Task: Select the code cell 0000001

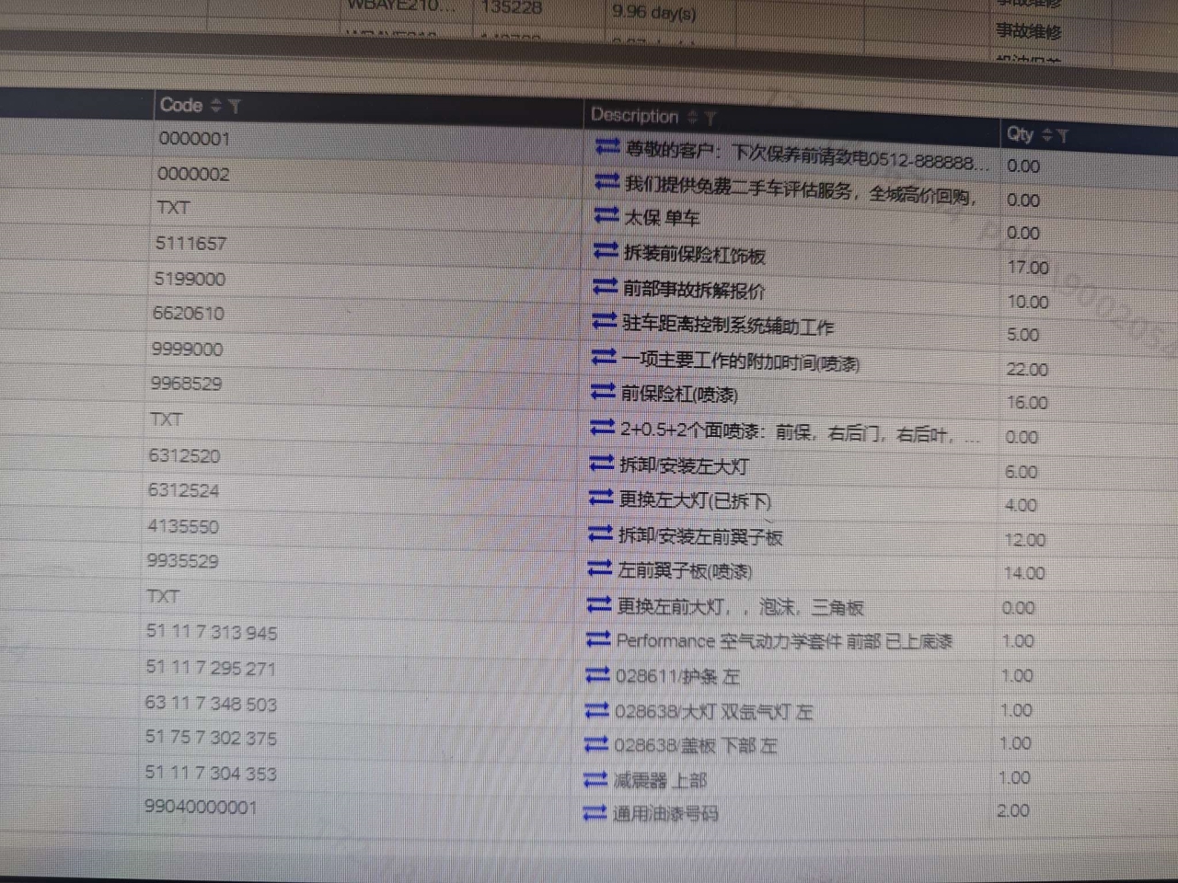Action: [194, 140]
